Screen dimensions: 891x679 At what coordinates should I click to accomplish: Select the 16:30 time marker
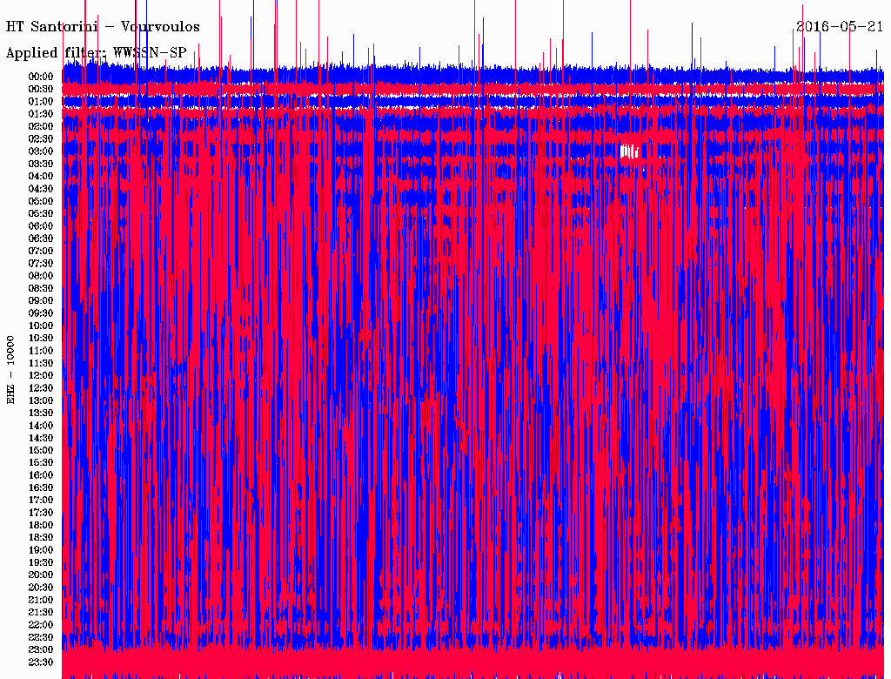pyautogui.click(x=41, y=487)
